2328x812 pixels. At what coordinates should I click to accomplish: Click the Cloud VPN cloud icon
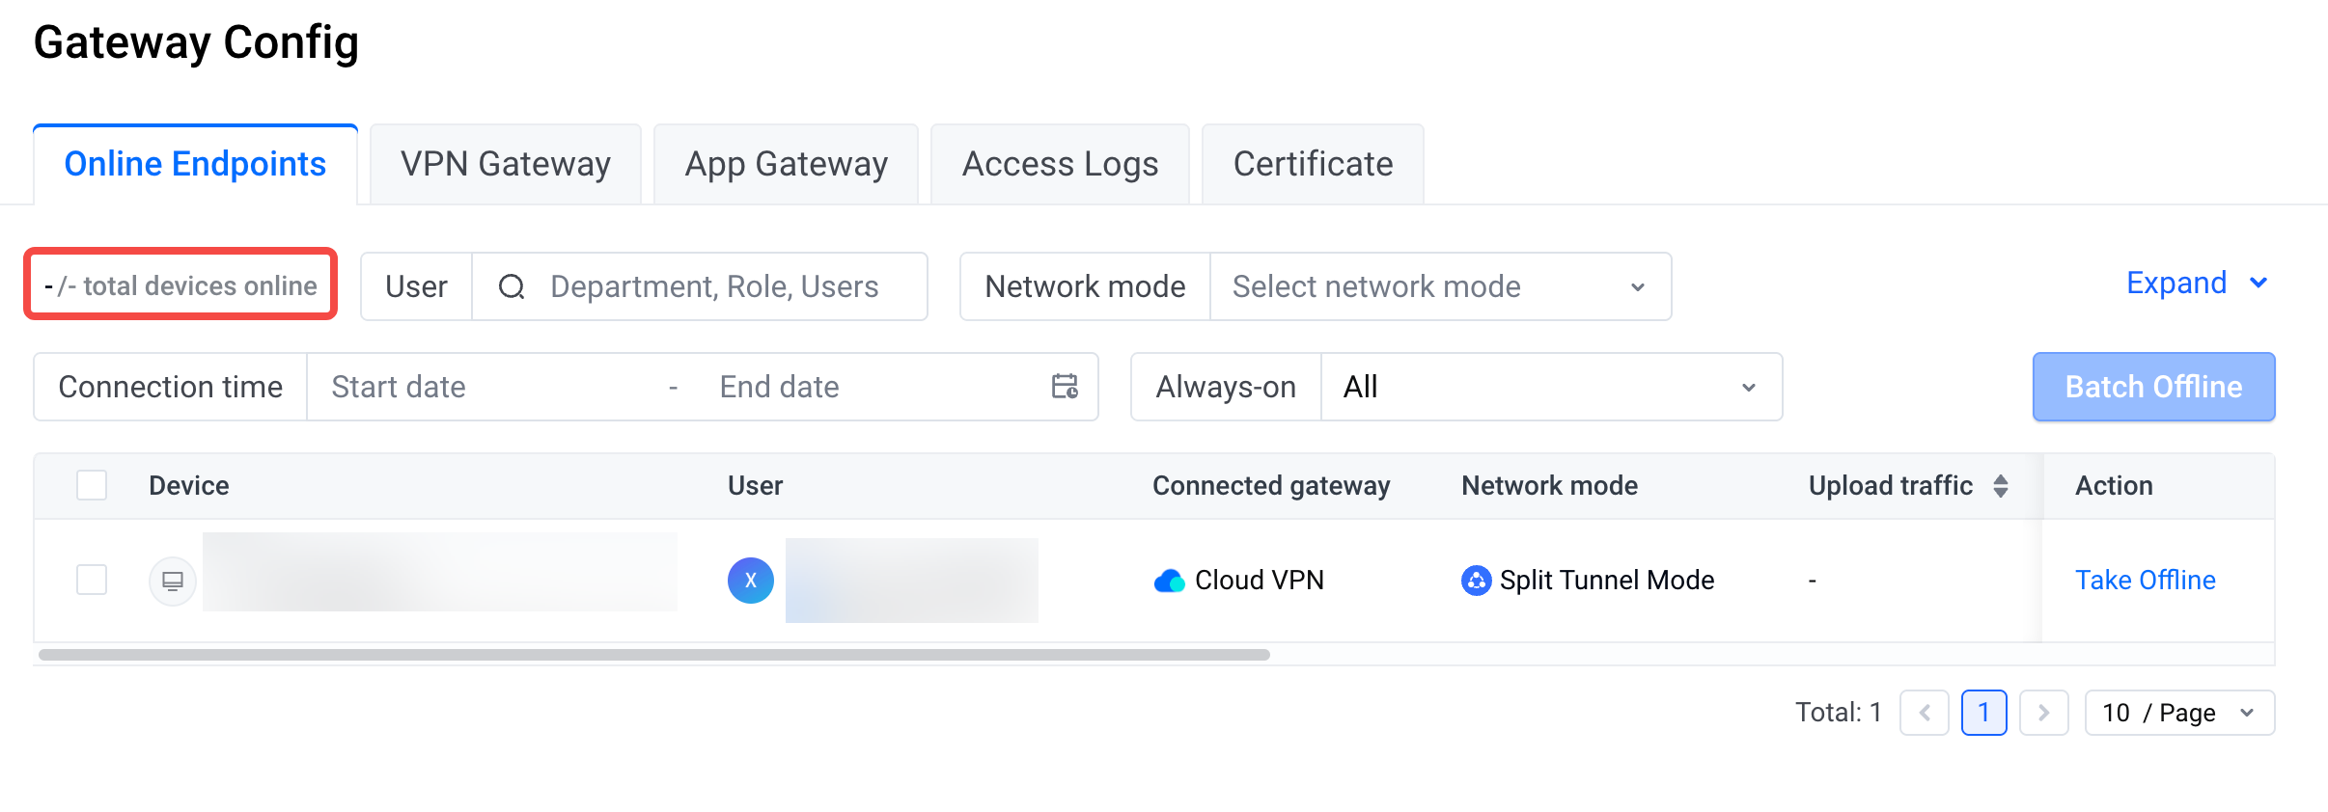click(1169, 581)
